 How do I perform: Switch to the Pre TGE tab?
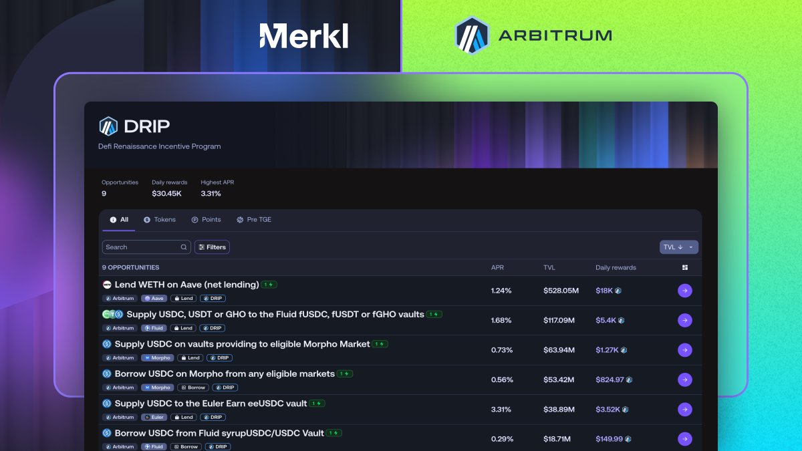(x=254, y=220)
